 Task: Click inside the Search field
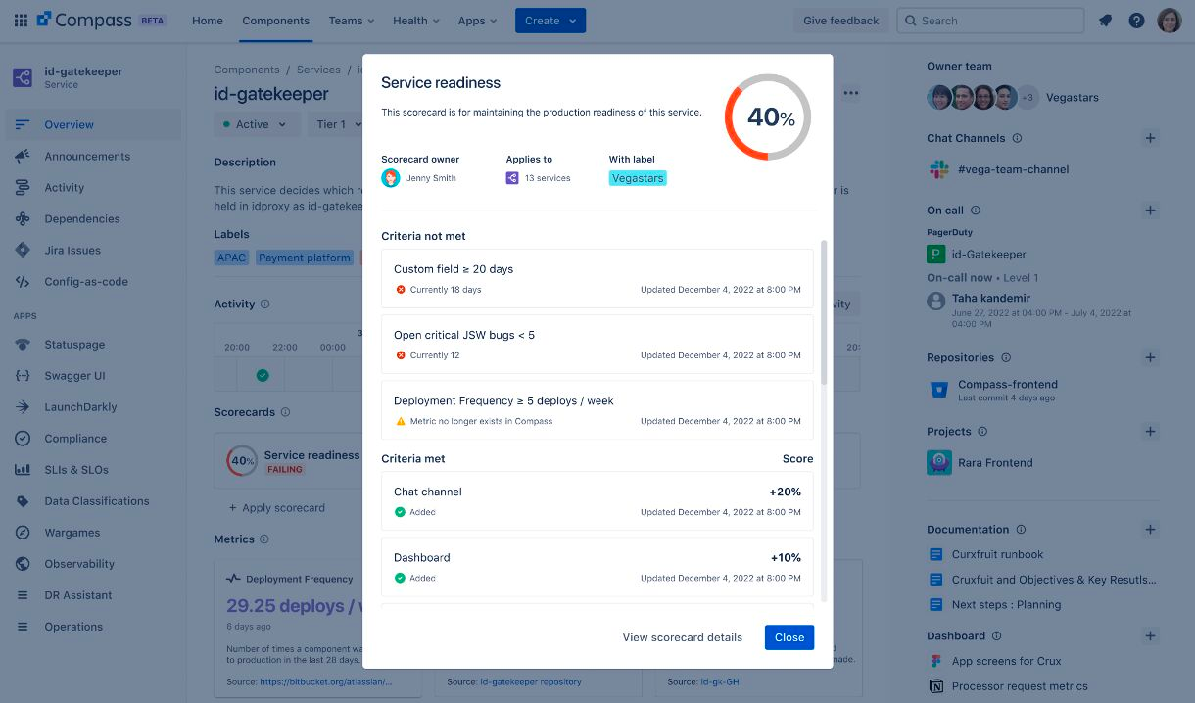tap(989, 20)
